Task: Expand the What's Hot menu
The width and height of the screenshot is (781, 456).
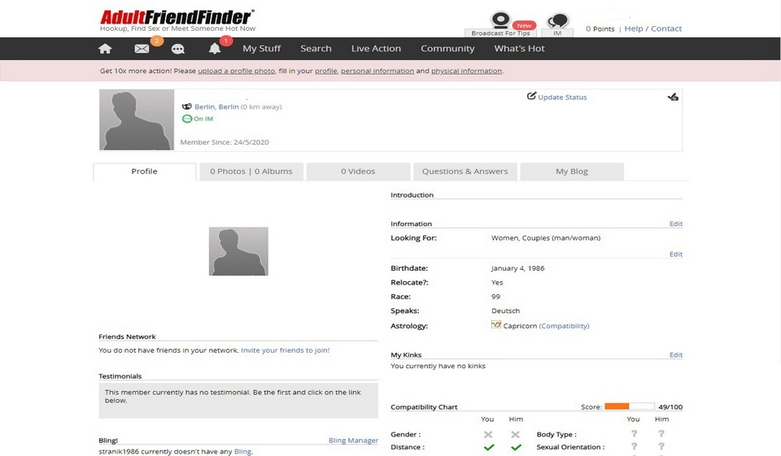Action: pyautogui.click(x=519, y=49)
